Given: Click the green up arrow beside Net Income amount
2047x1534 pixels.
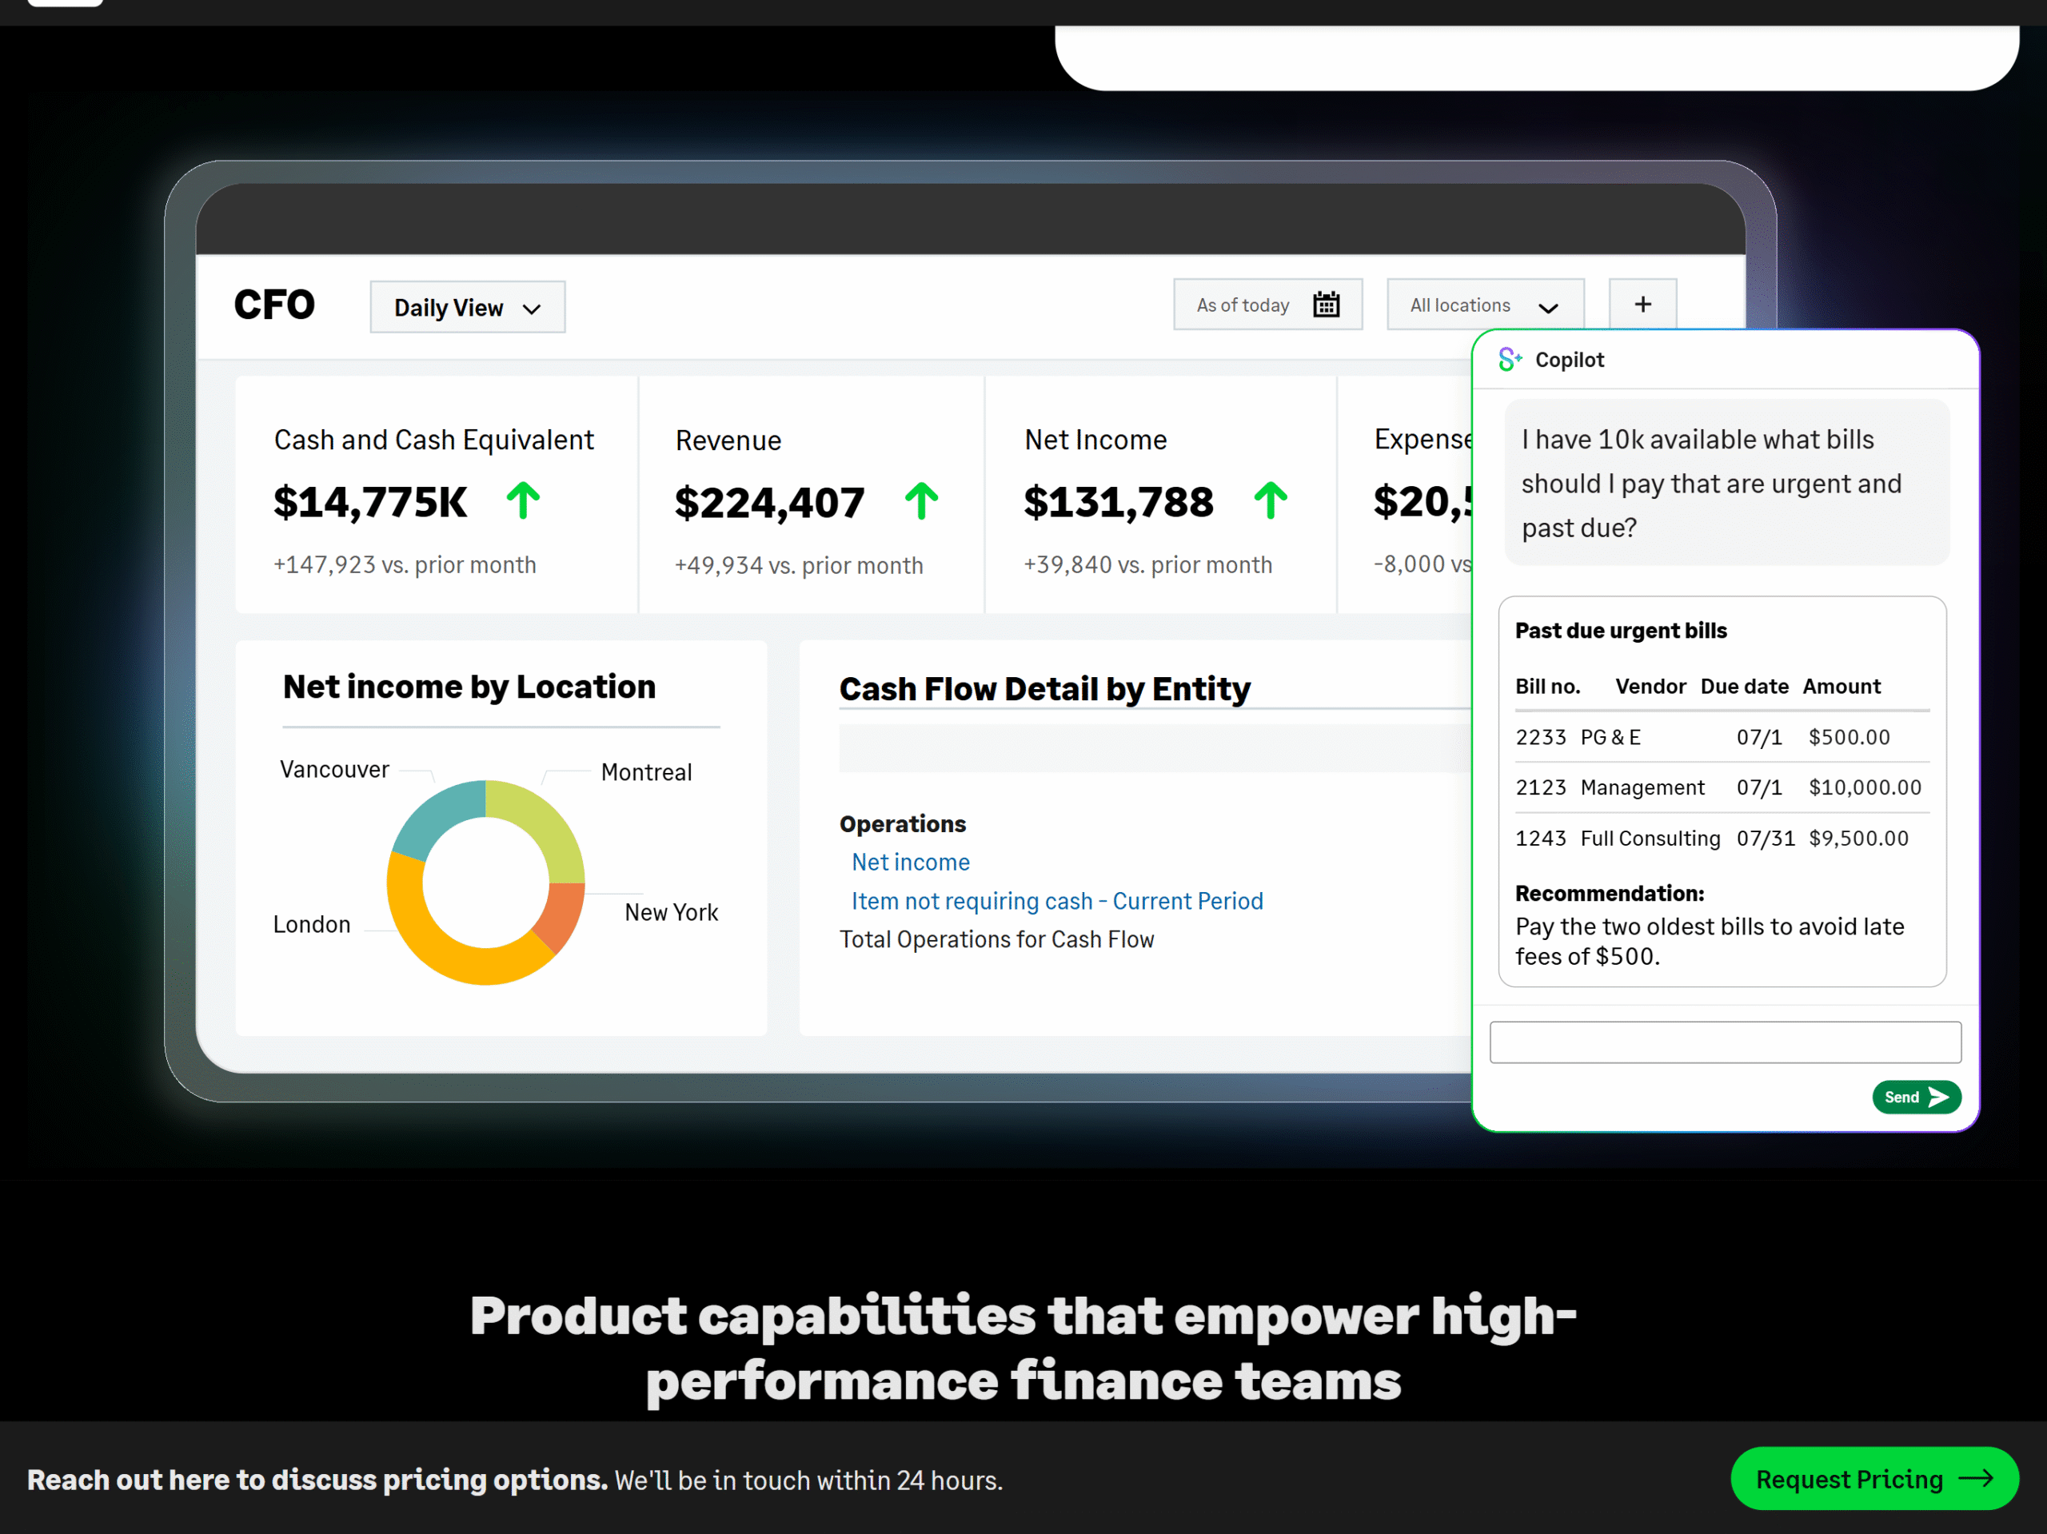Looking at the screenshot, I should click(1270, 500).
